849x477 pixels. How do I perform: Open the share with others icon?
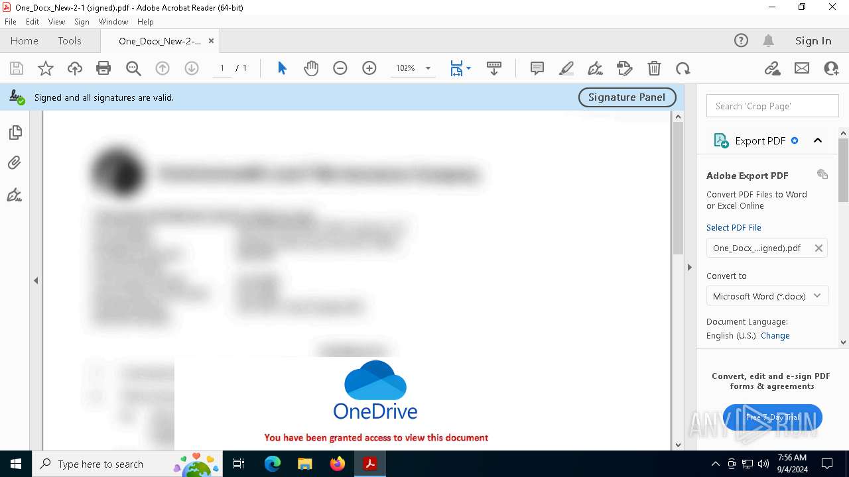tap(831, 68)
